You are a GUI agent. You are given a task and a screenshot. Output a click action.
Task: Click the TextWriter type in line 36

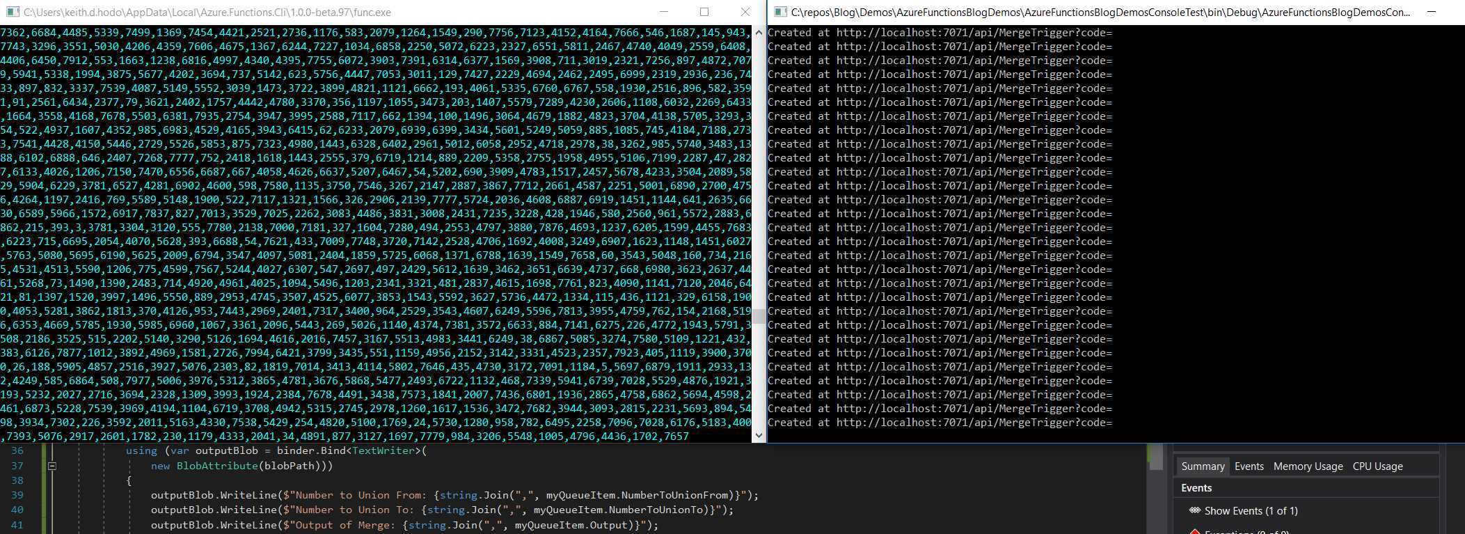[384, 450]
